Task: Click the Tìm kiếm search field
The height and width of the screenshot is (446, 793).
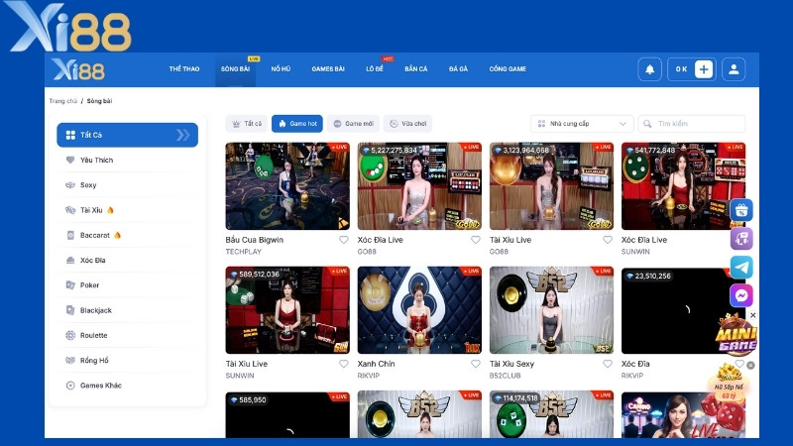Action: 691,124
